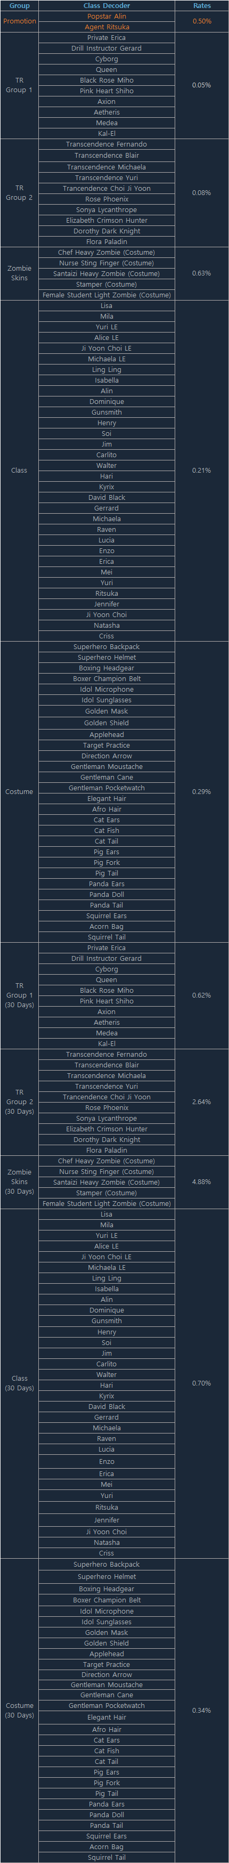Viewport: 229px width, 1863px height.
Task: Click the TR Group 2 (30 Days) label
Action: coord(20,1101)
